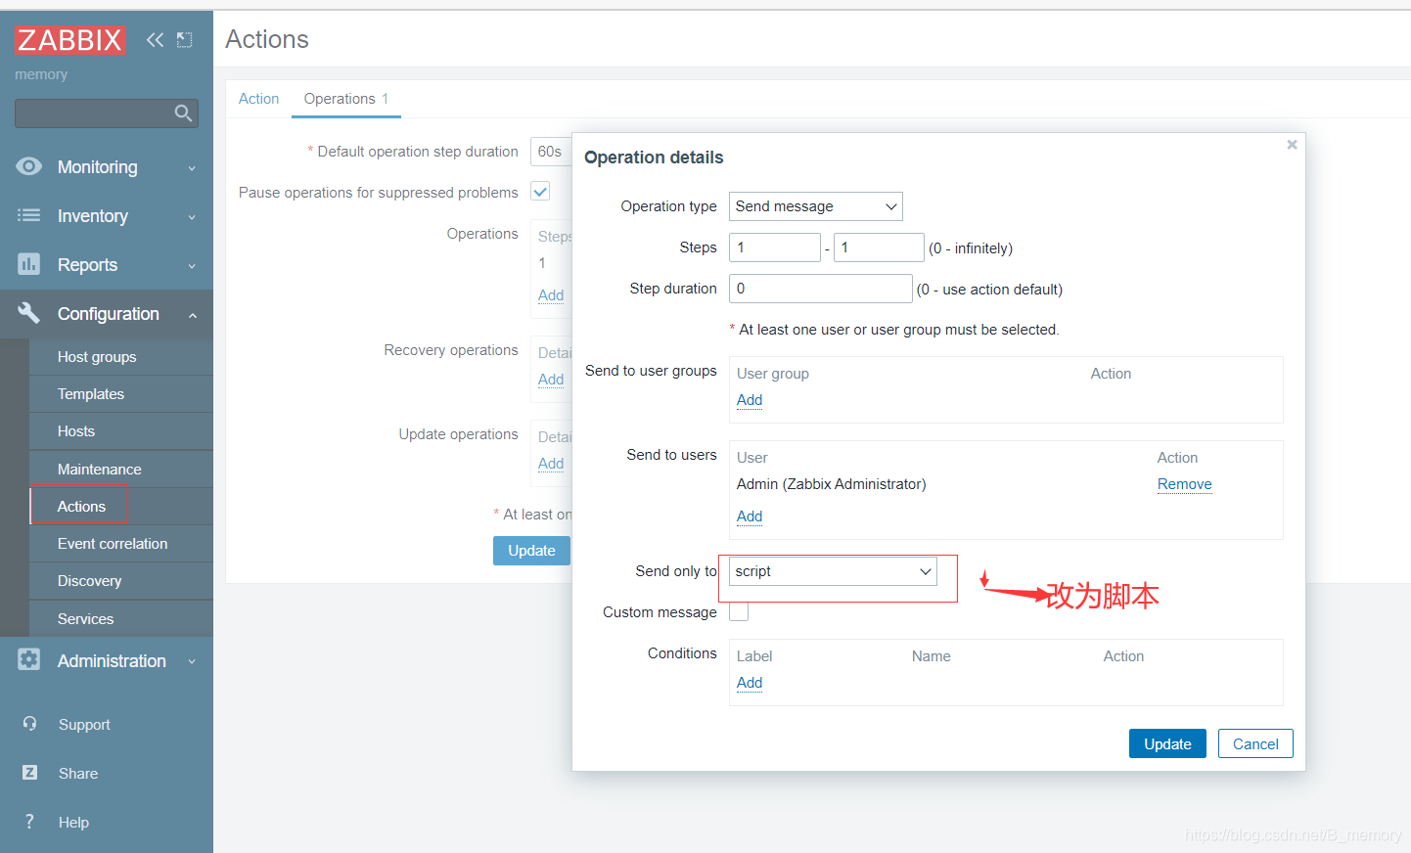This screenshot has height=853, width=1411.
Task: Toggle Pause operations for suppressed problems checkbox
Action: [x=540, y=192]
